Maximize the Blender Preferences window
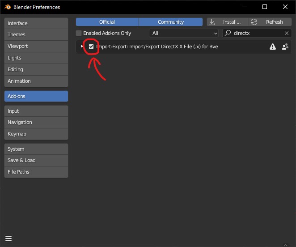This screenshot has height=247, width=296. coord(265,7)
